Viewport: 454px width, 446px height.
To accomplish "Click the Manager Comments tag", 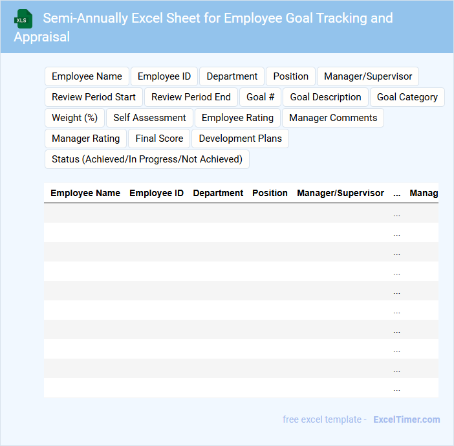I will point(333,118).
